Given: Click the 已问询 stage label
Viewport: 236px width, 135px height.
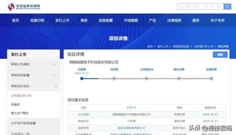Looking at the screenshot, I should 114,69.
